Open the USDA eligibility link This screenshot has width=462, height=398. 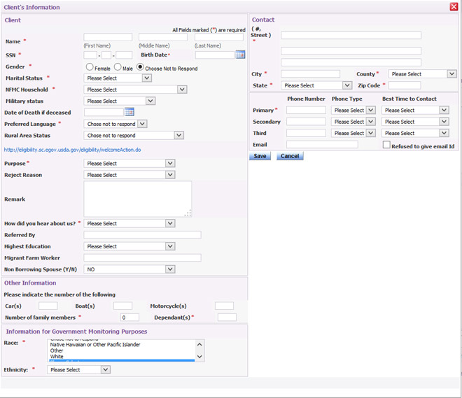(x=73, y=150)
